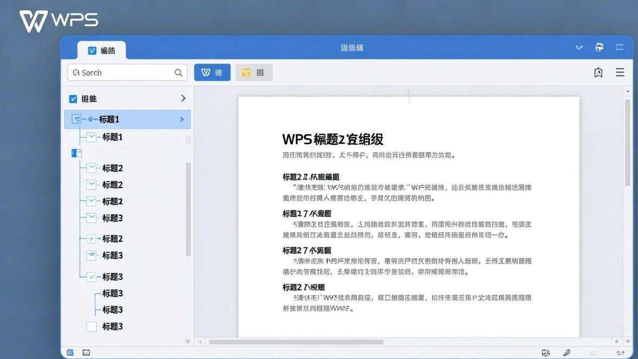Select the first 标题3 row in outline
The height and width of the screenshot is (359, 638).
(x=112, y=218)
